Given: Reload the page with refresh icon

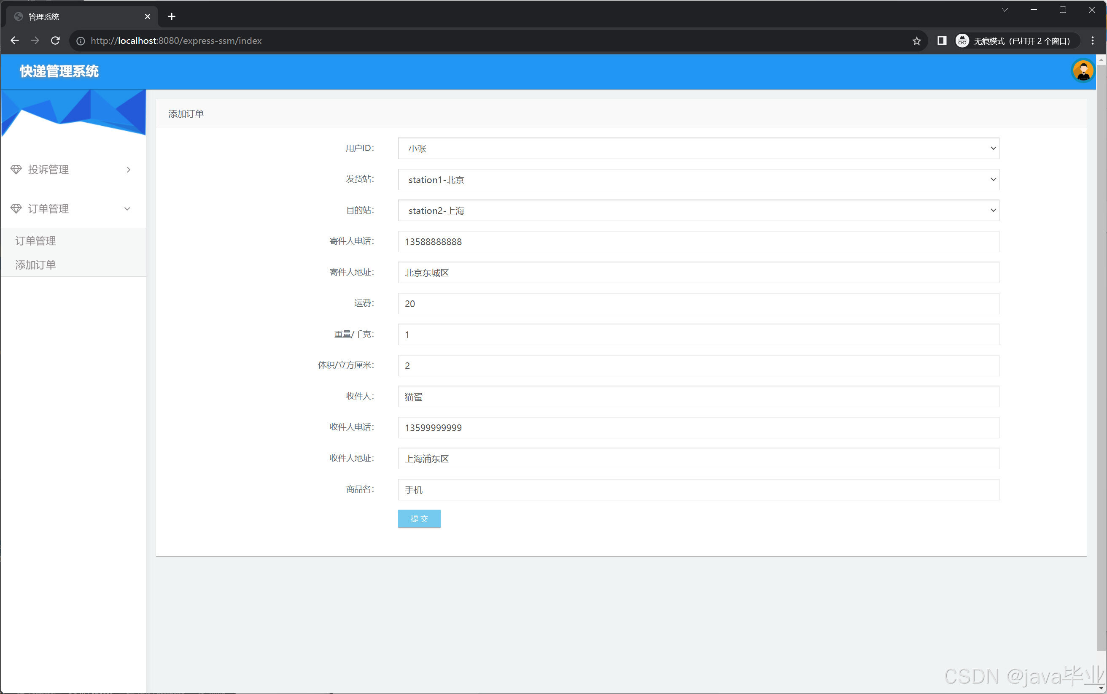Looking at the screenshot, I should (56, 41).
